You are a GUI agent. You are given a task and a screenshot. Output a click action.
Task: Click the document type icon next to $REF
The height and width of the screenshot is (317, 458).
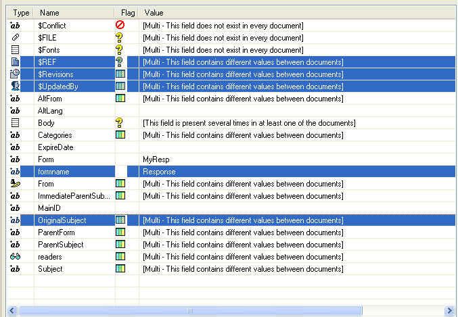tap(15, 62)
